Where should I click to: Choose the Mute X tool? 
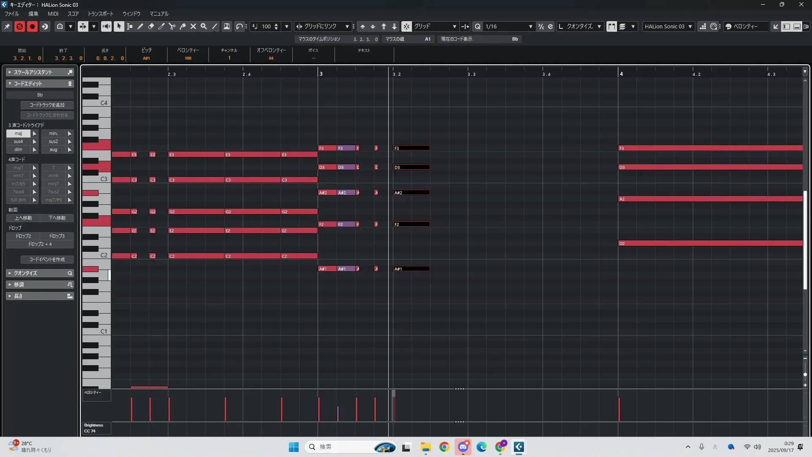click(x=193, y=26)
